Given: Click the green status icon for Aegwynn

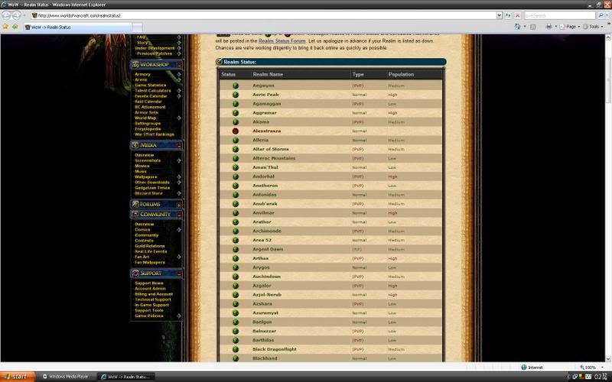Looking at the screenshot, I should (236, 86).
